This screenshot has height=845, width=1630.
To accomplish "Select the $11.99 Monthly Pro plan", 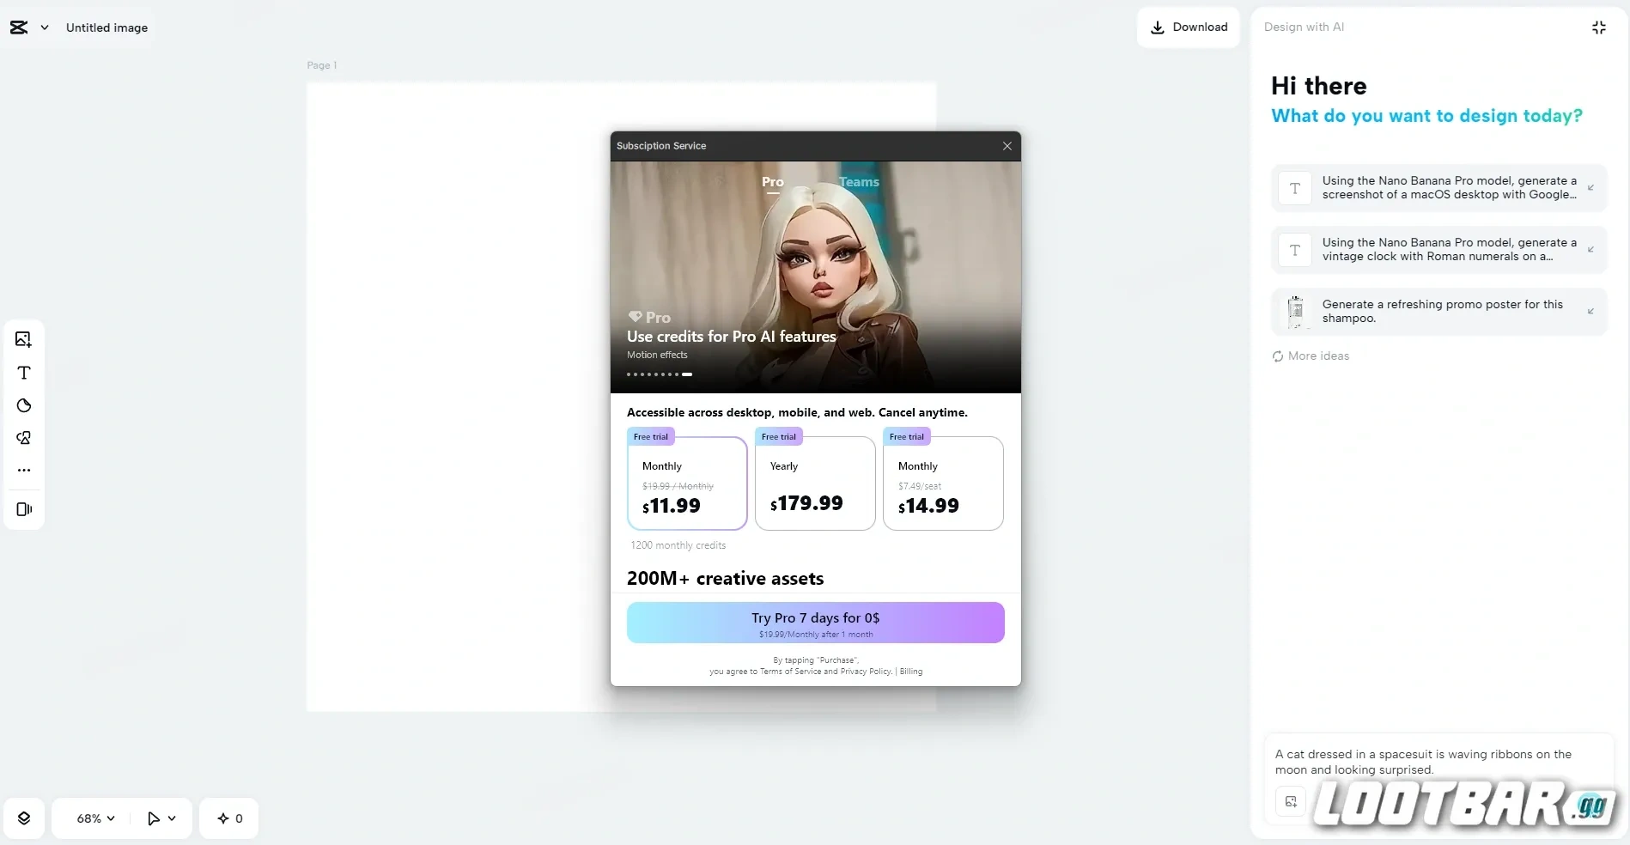I will coord(687,483).
